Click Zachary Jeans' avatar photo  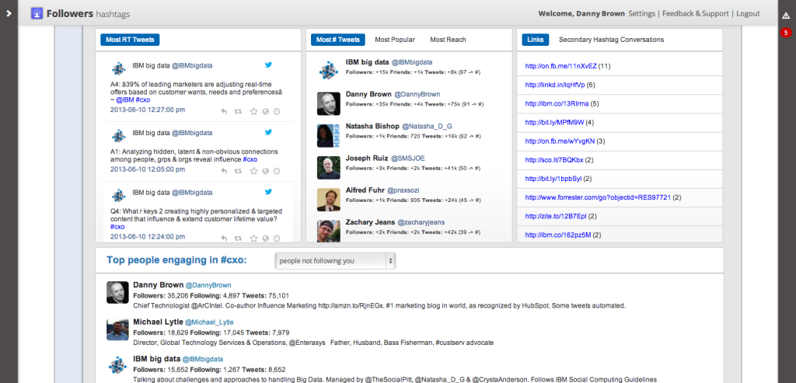click(329, 231)
